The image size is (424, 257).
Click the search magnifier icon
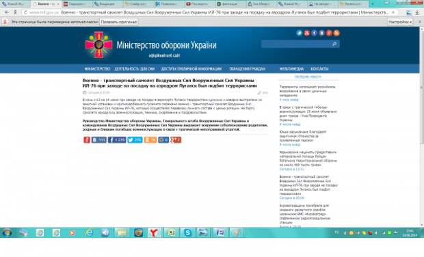(334, 44)
